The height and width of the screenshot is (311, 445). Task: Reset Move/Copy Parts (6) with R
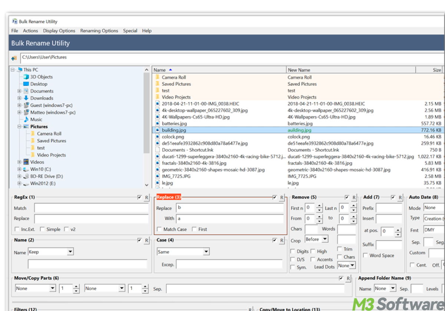[348, 278]
